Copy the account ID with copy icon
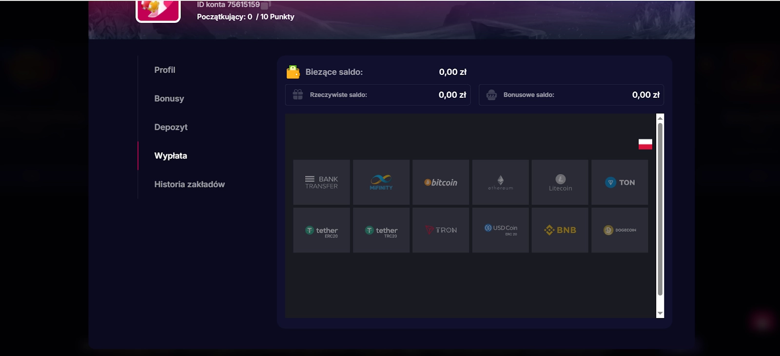The height and width of the screenshot is (356, 780). (266, 5)
